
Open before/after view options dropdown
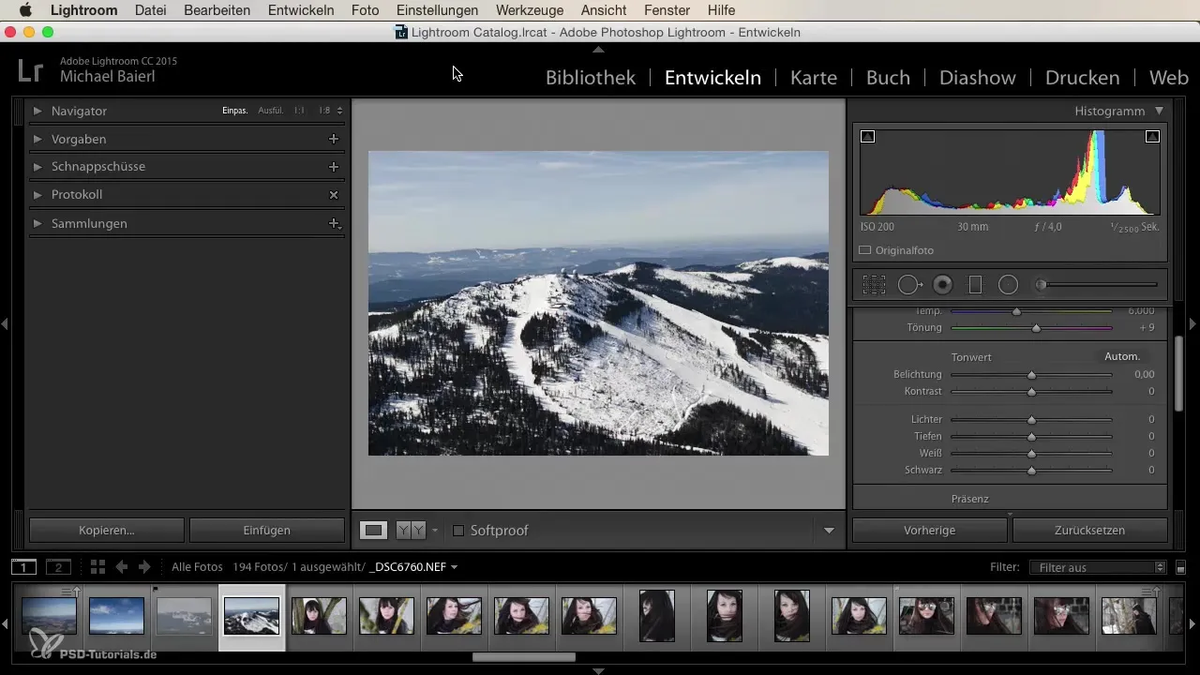pyautogui.click(x=435, y=531)
